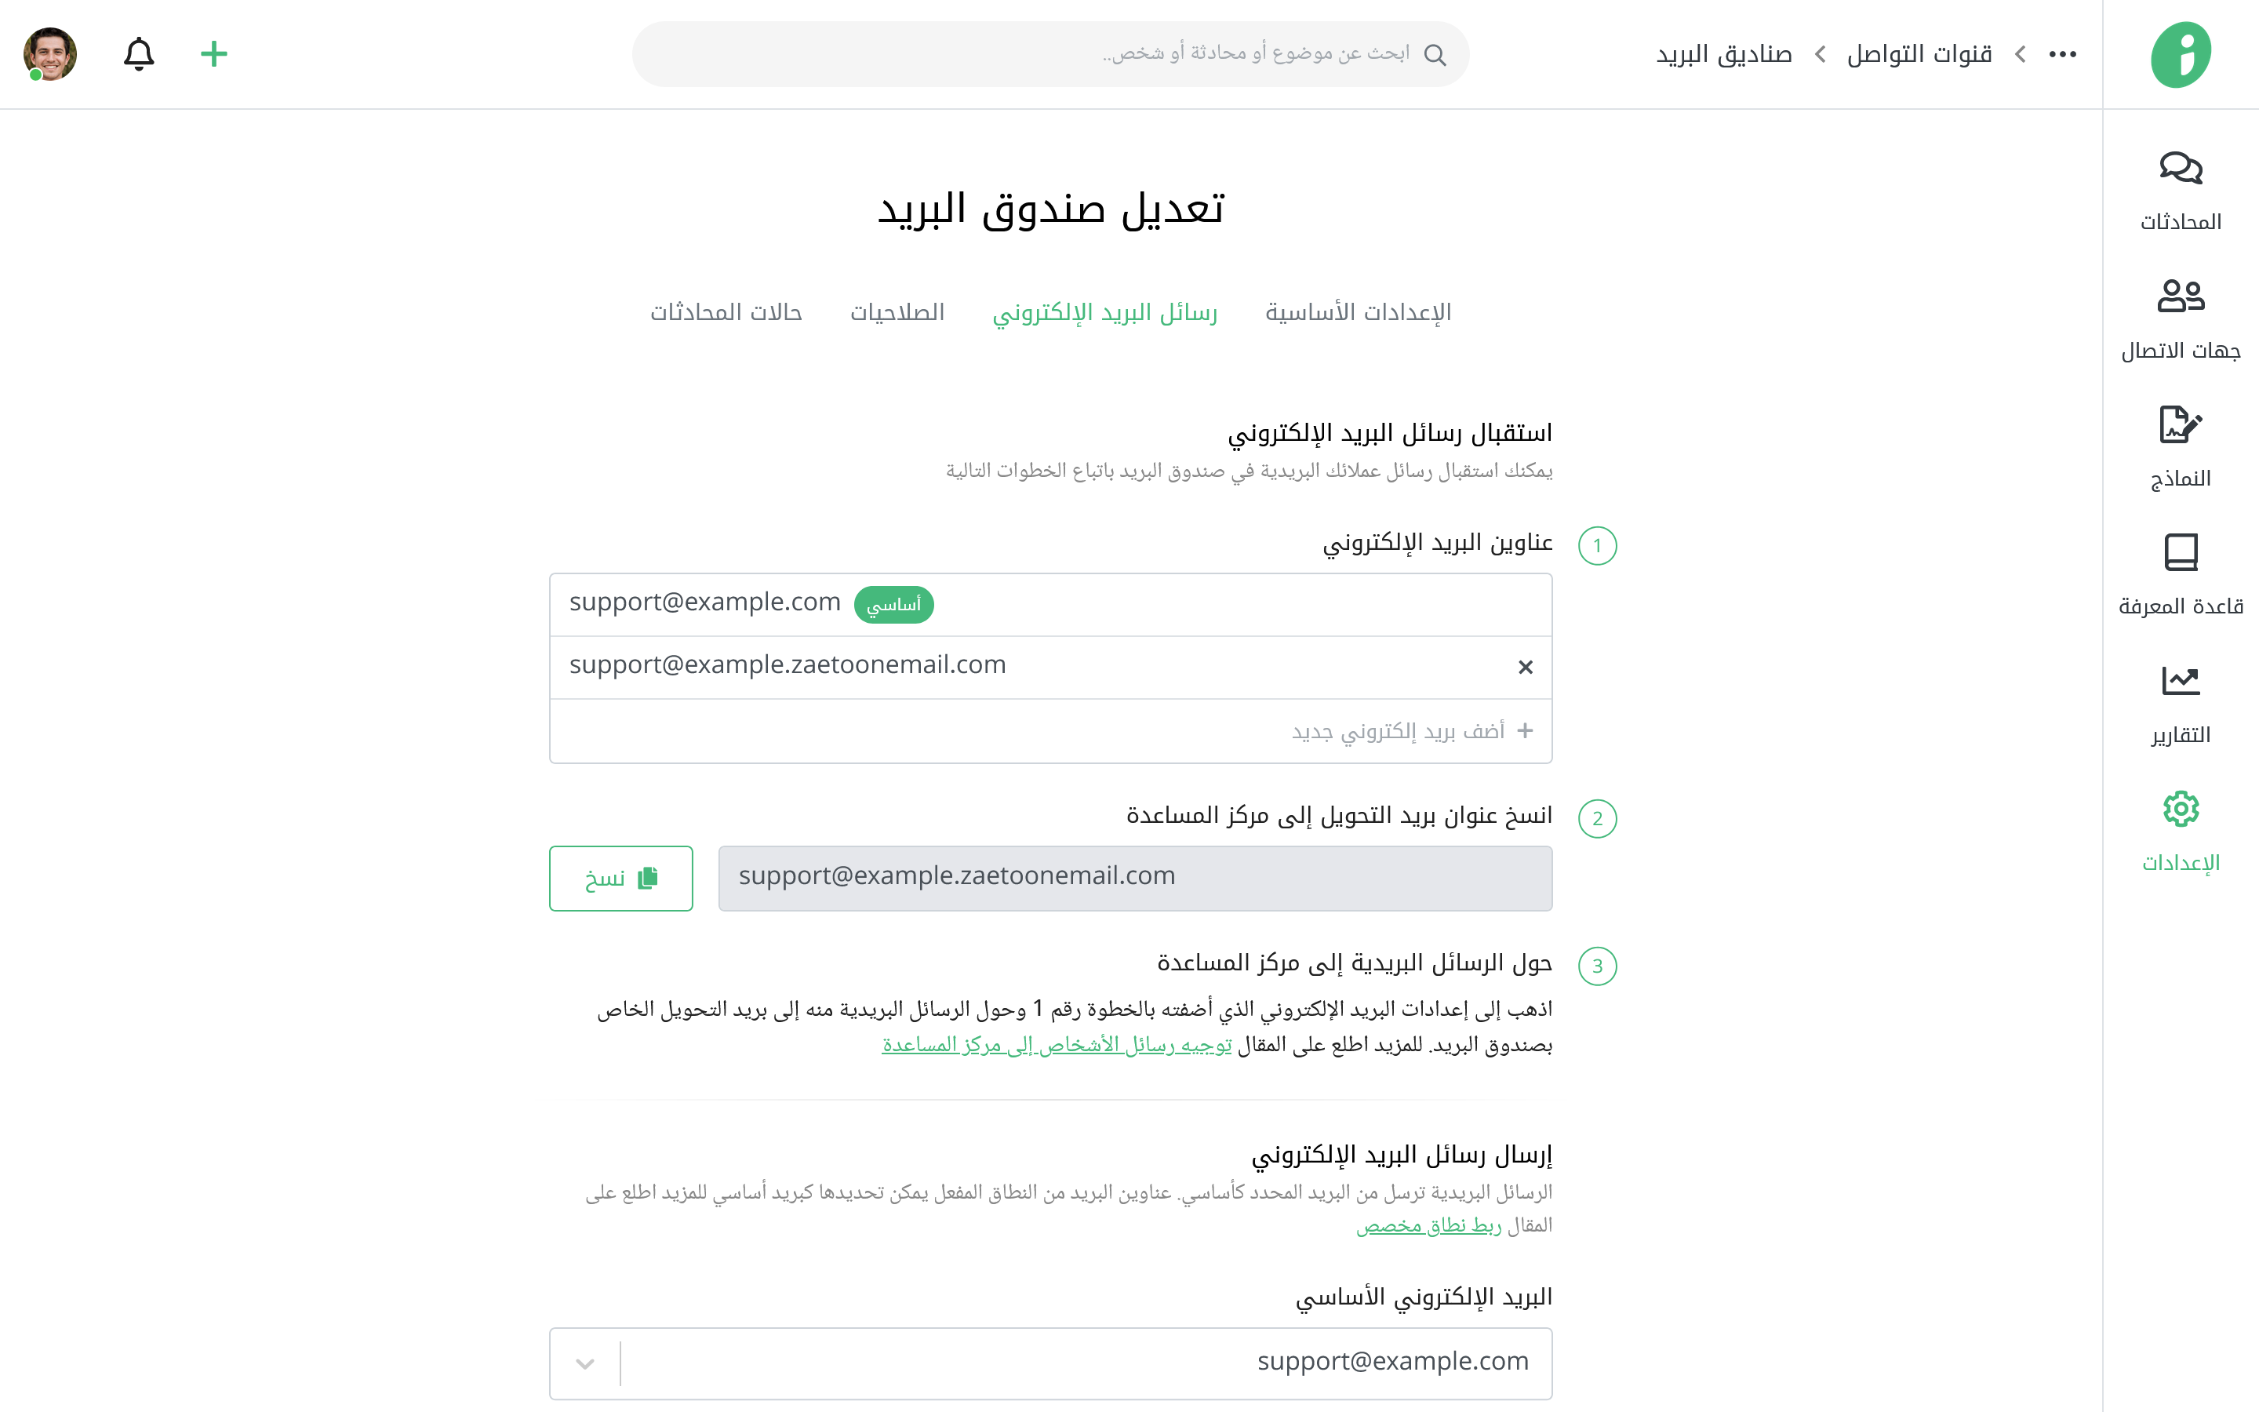Open notifications bell icon
Viewport: 2259px width, 1412px height.
[x=139, y=54]
